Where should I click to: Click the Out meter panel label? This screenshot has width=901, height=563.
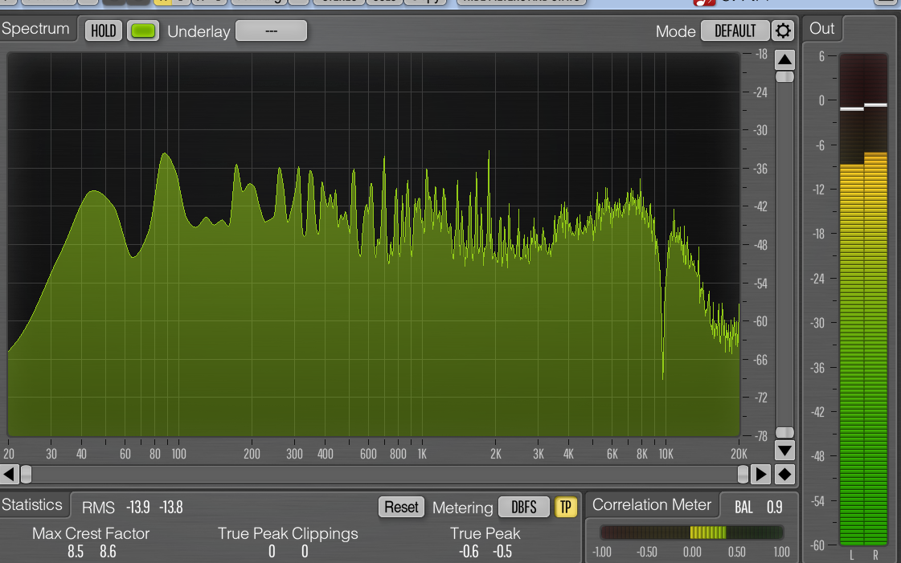(x=821, y=29)
